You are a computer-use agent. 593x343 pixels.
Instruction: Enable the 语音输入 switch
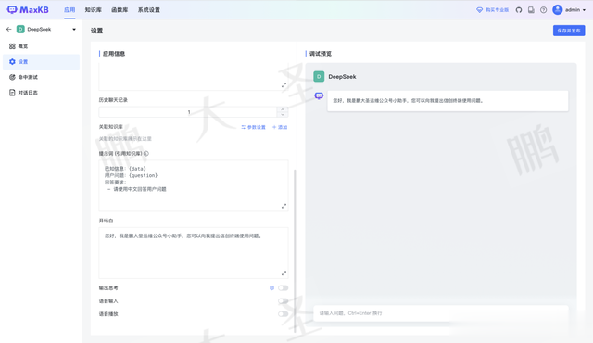tap(283, 301)
